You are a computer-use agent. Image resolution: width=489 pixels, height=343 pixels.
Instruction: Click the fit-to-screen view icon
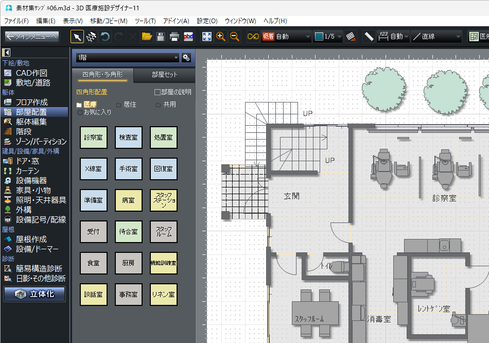click(x=207, y=37)
